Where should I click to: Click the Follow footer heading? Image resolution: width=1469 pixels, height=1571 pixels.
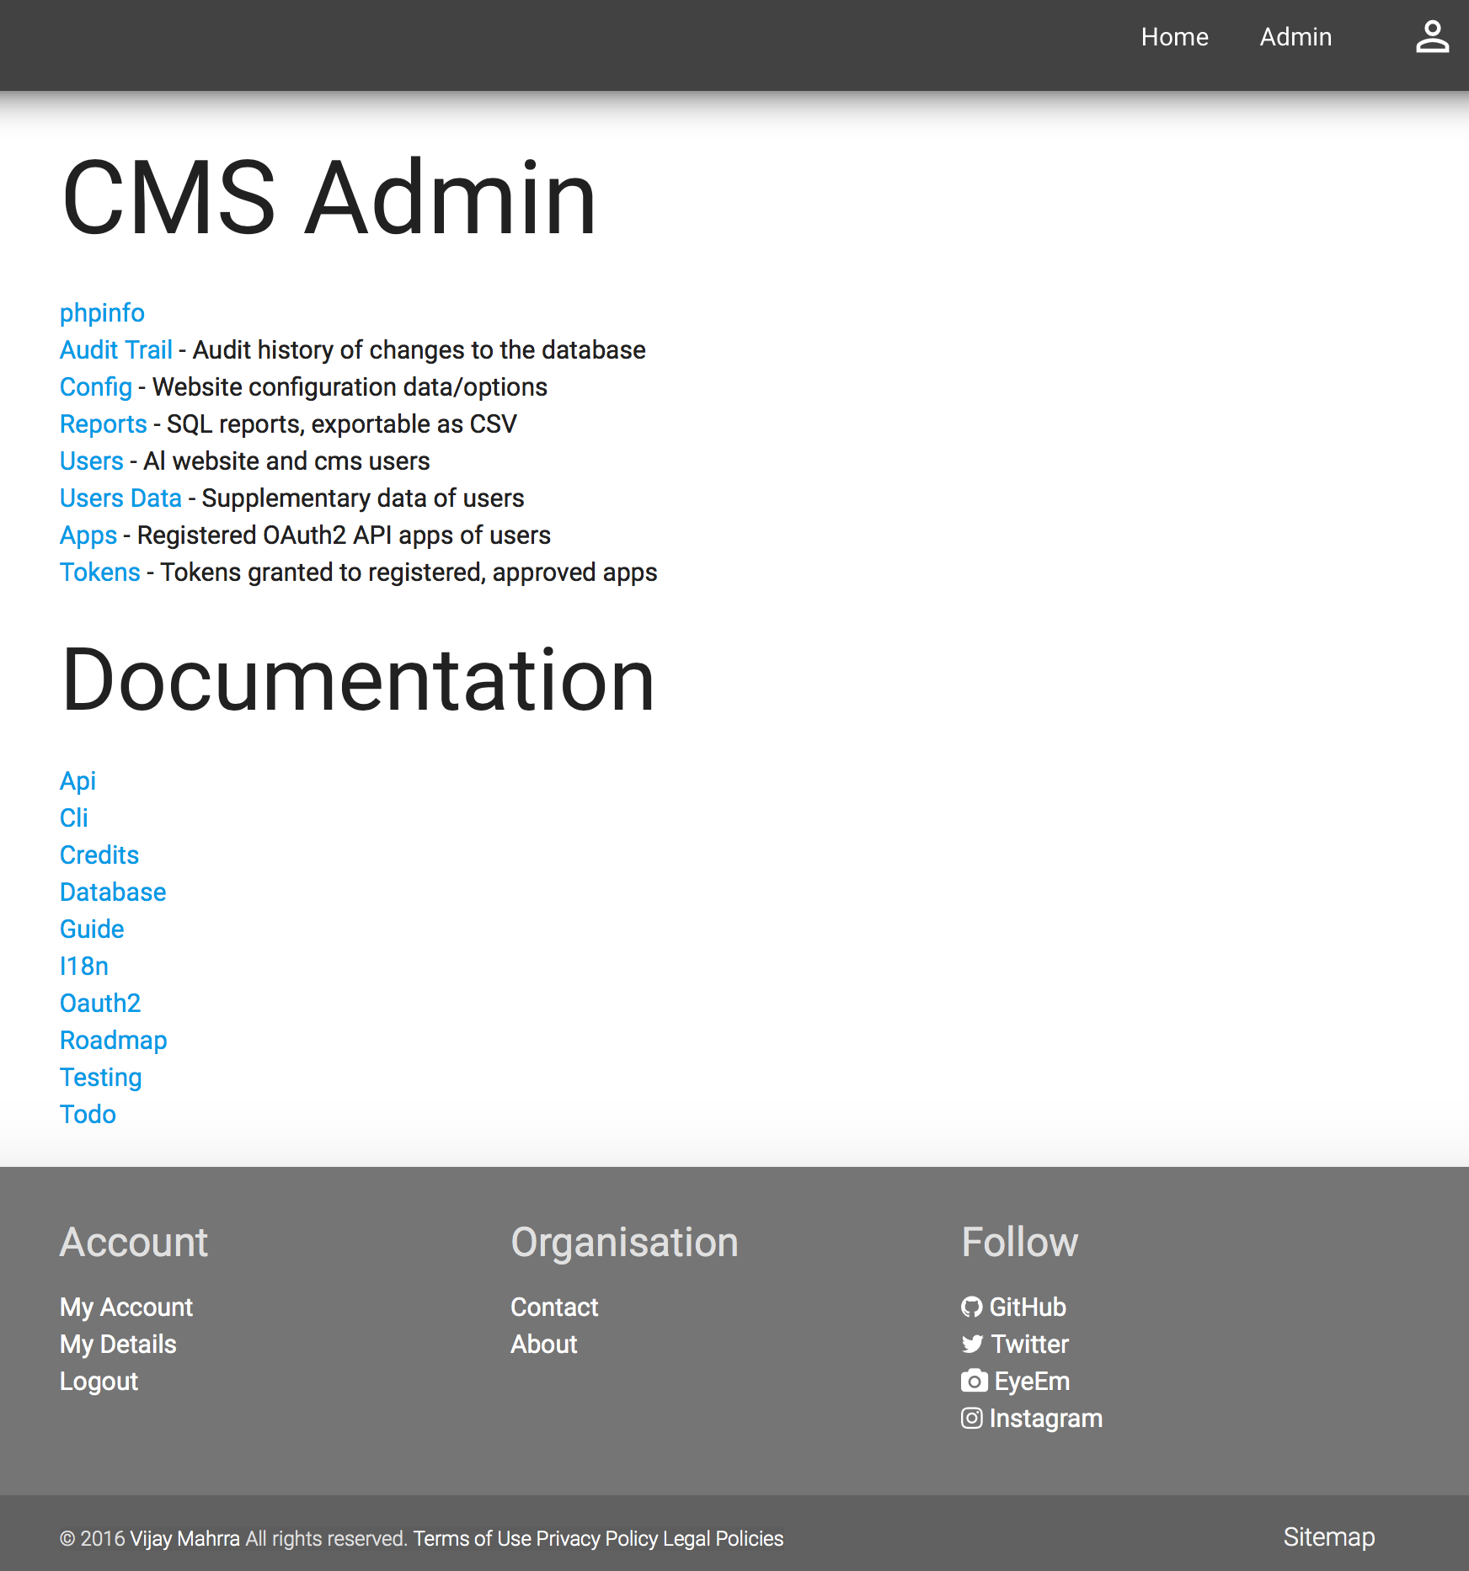click(1019, 1242)
